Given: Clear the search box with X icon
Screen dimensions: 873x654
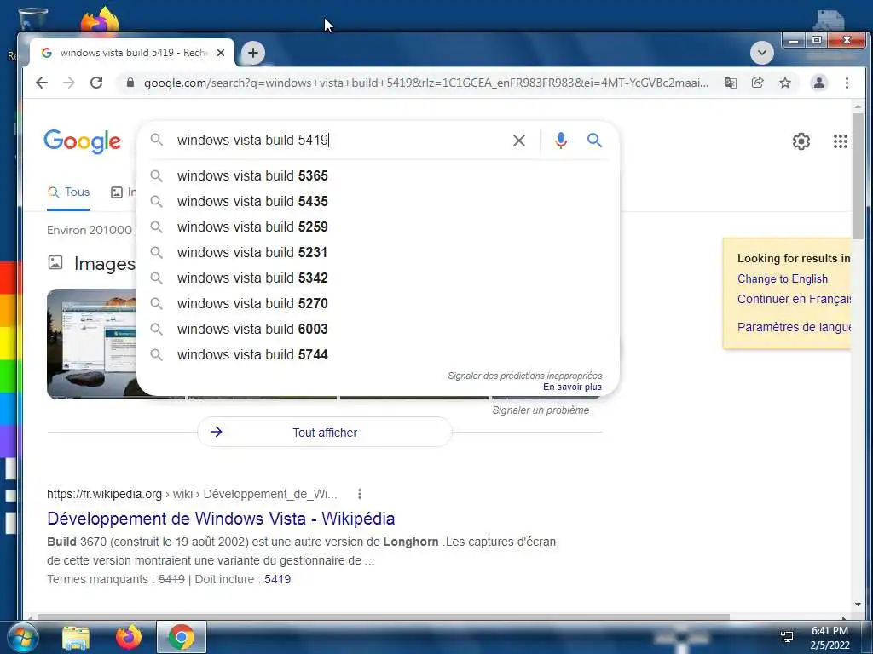Looking at the screenshot, I should tap(519, 141).
